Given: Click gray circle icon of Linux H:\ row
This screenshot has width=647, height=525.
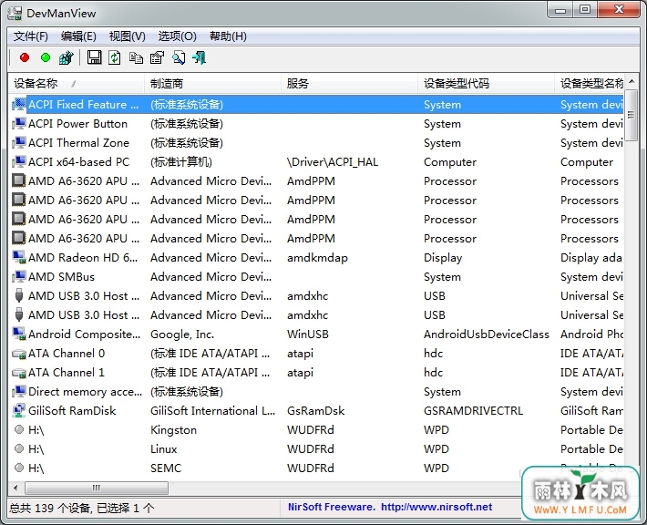Looking at the screenshot, I should pyautogui.click(x=19, y=448).
